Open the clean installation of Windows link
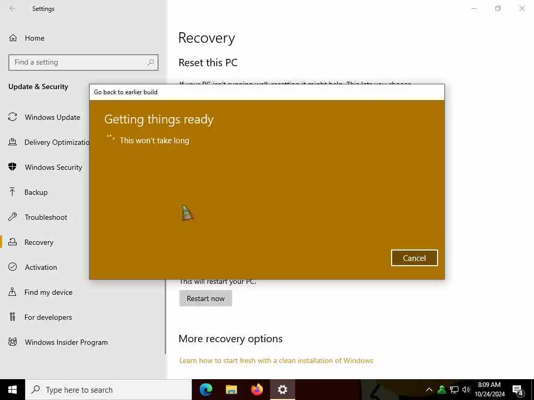 pyautogui.click(x=276, y=360)
